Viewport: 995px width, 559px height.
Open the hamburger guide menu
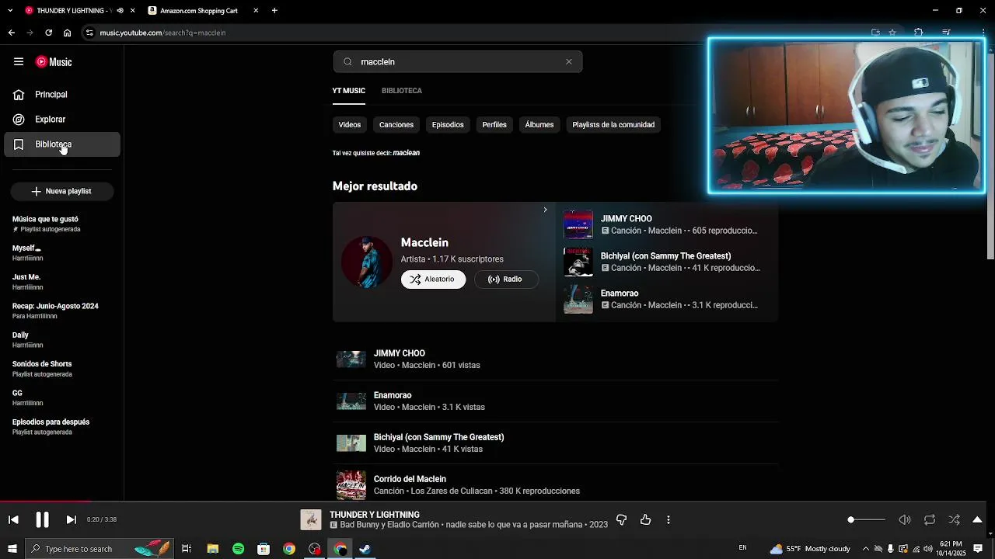(19, 62)
